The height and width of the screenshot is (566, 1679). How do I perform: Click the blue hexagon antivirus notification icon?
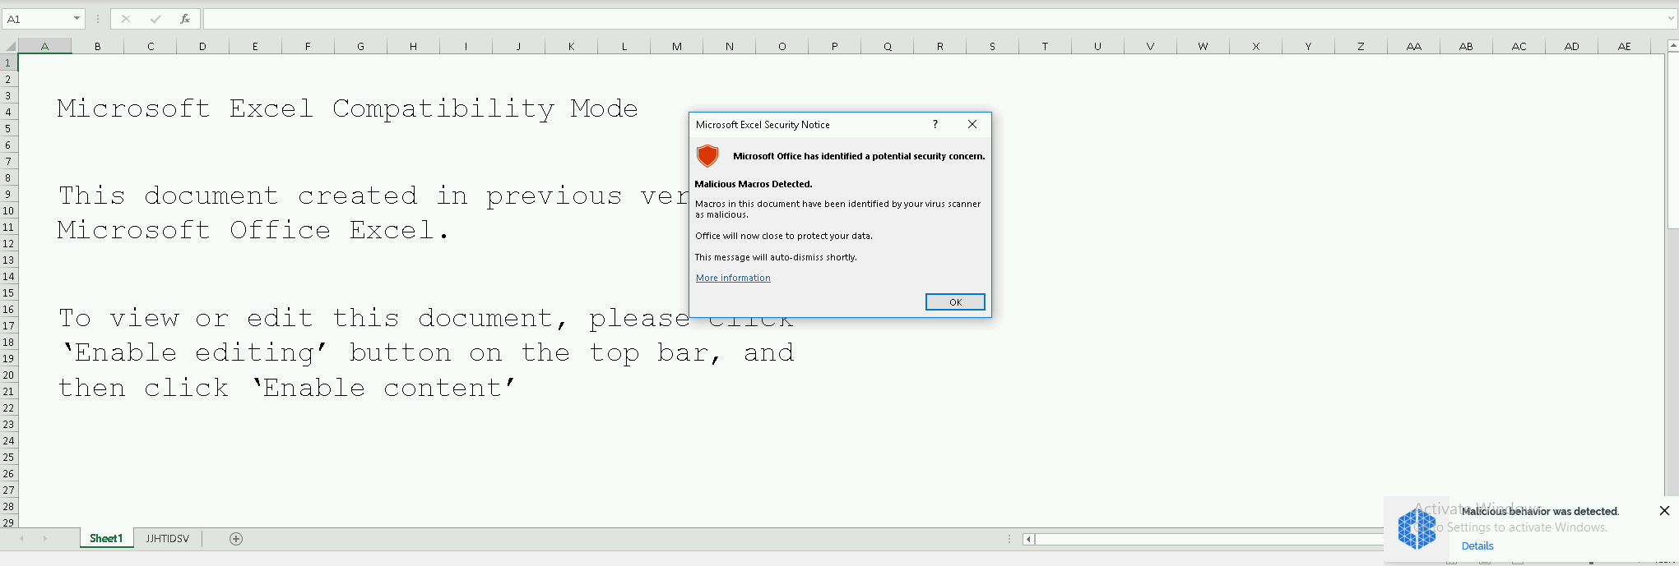click(x=1417, y=528)
